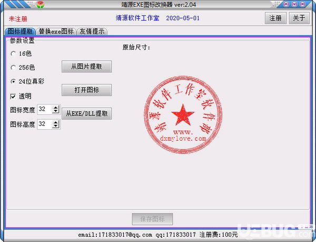The height and width of the screenshot is (242, 316).
Task: Increase 图标宽度 with up arrow
Action: (56, 108)
